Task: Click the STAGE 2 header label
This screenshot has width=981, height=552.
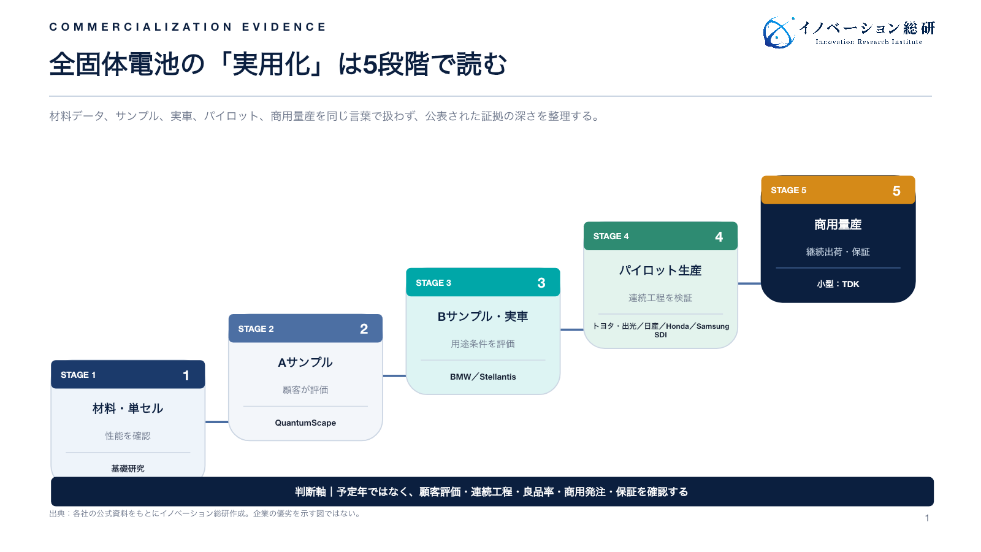Action: 256,329
